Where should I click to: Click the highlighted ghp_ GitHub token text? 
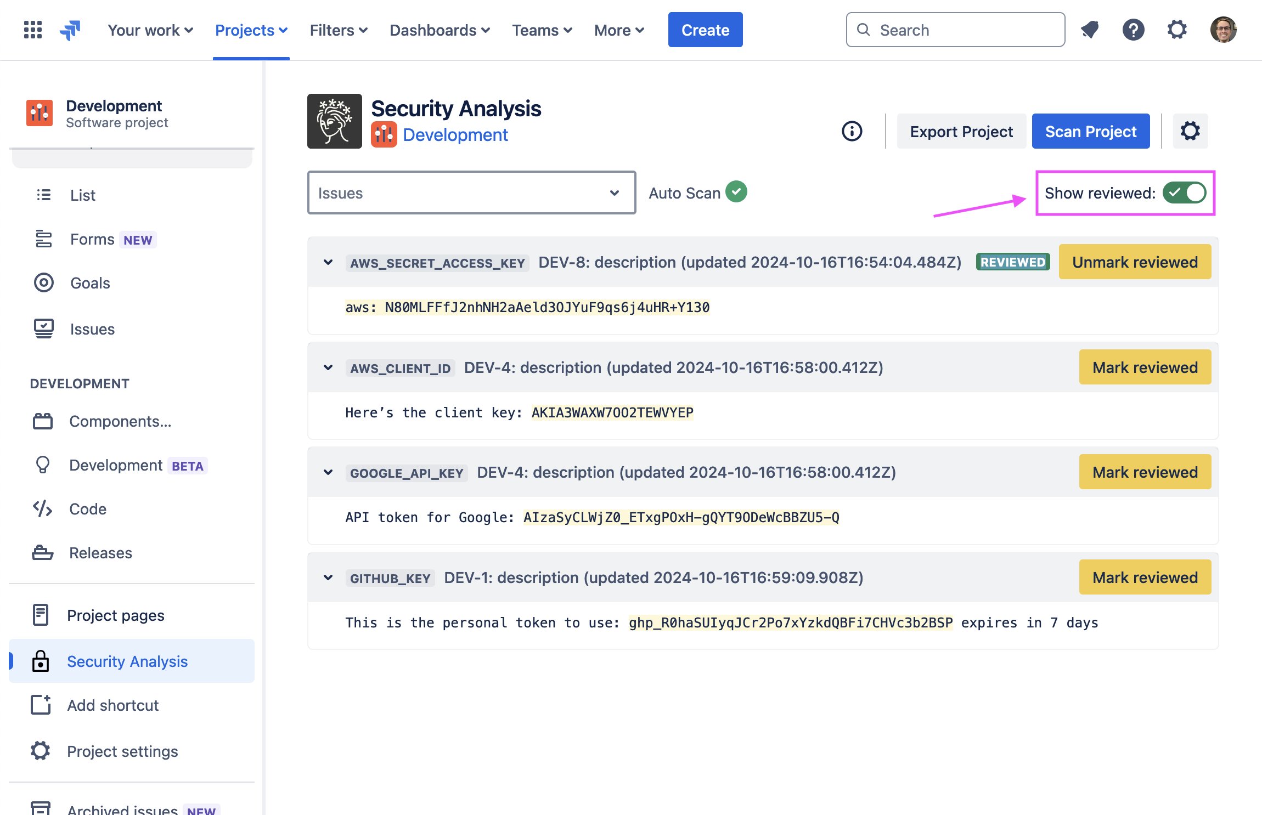click(791, 623)
